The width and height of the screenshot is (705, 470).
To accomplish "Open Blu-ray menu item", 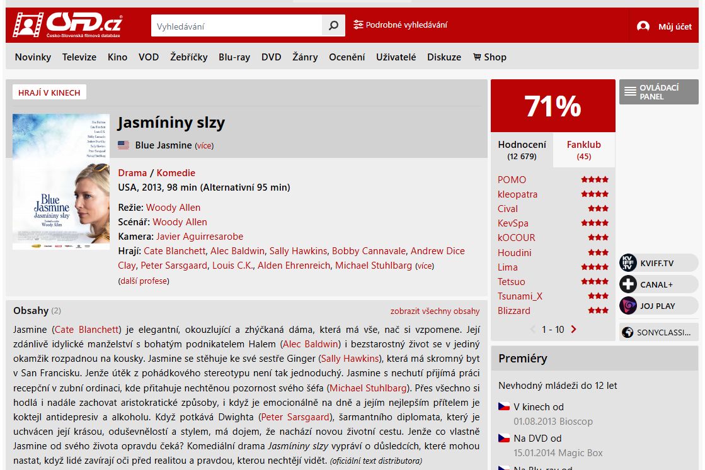I will 234,57.
